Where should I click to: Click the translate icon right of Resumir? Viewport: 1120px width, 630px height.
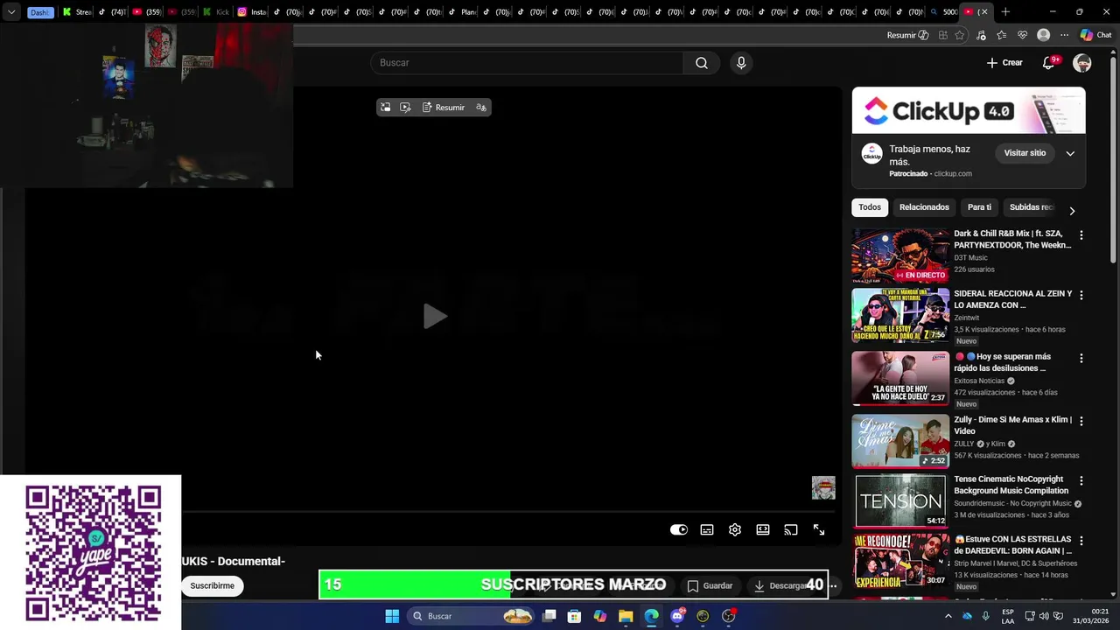click(481, 108)
